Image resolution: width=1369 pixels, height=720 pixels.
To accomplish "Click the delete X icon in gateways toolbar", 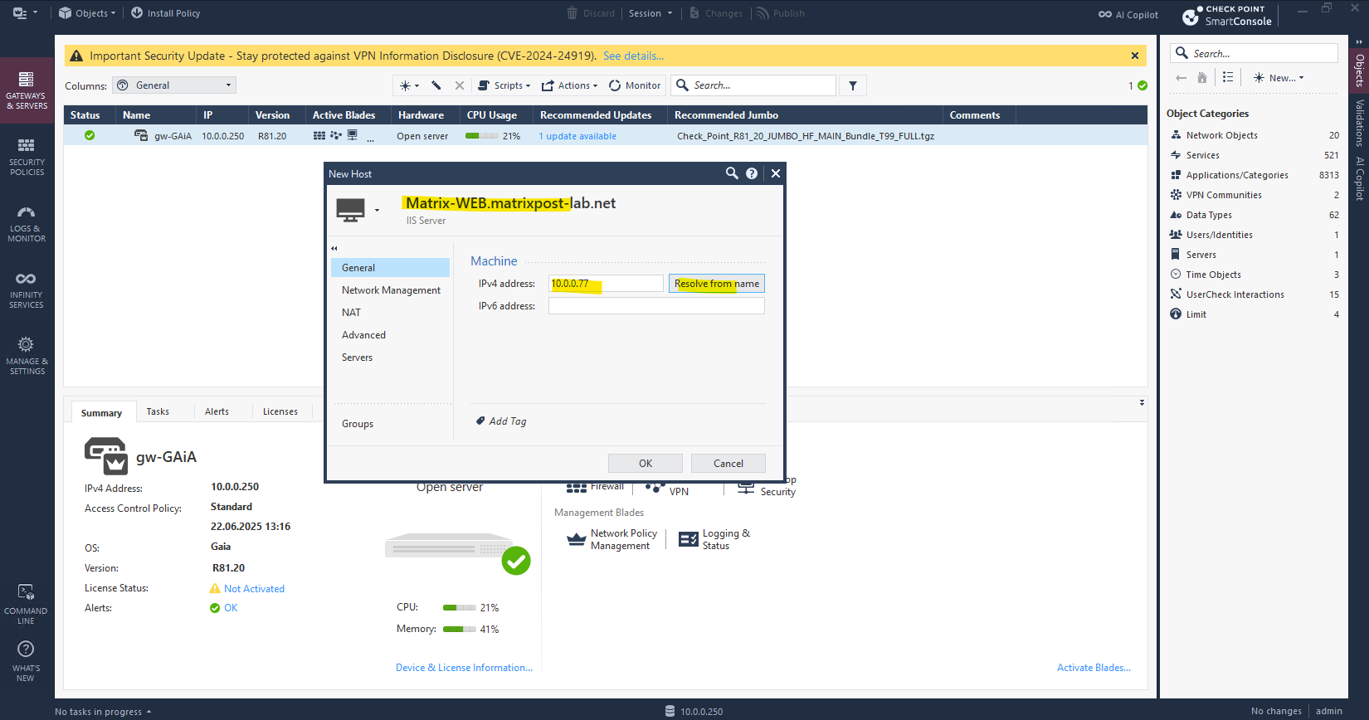I will 460,85.
